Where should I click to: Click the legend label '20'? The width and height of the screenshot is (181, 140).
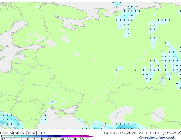49,139
